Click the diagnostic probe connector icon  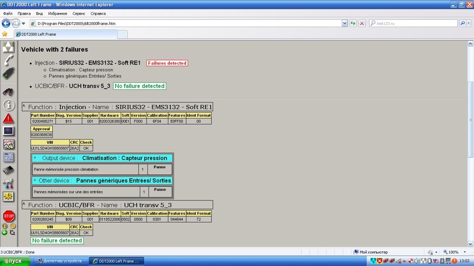click(x=8, y=73)
